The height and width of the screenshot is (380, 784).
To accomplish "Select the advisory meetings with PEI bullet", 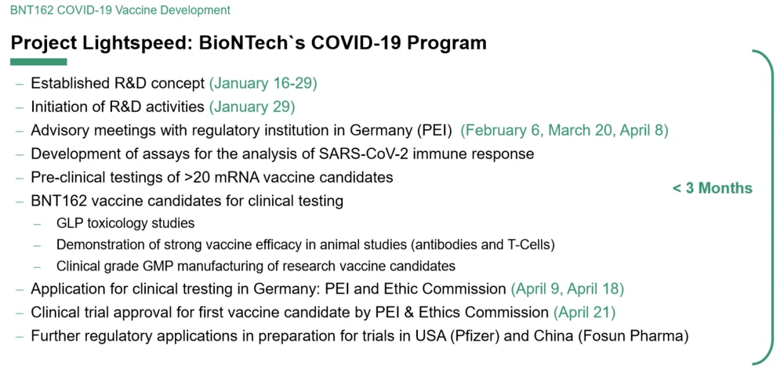I will pyautogui.click(x=241, y=130).
